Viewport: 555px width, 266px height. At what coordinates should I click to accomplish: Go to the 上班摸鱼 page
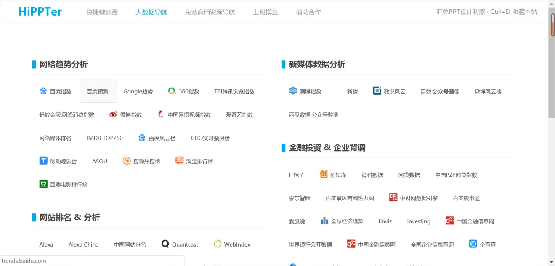(x=266, y=12)
